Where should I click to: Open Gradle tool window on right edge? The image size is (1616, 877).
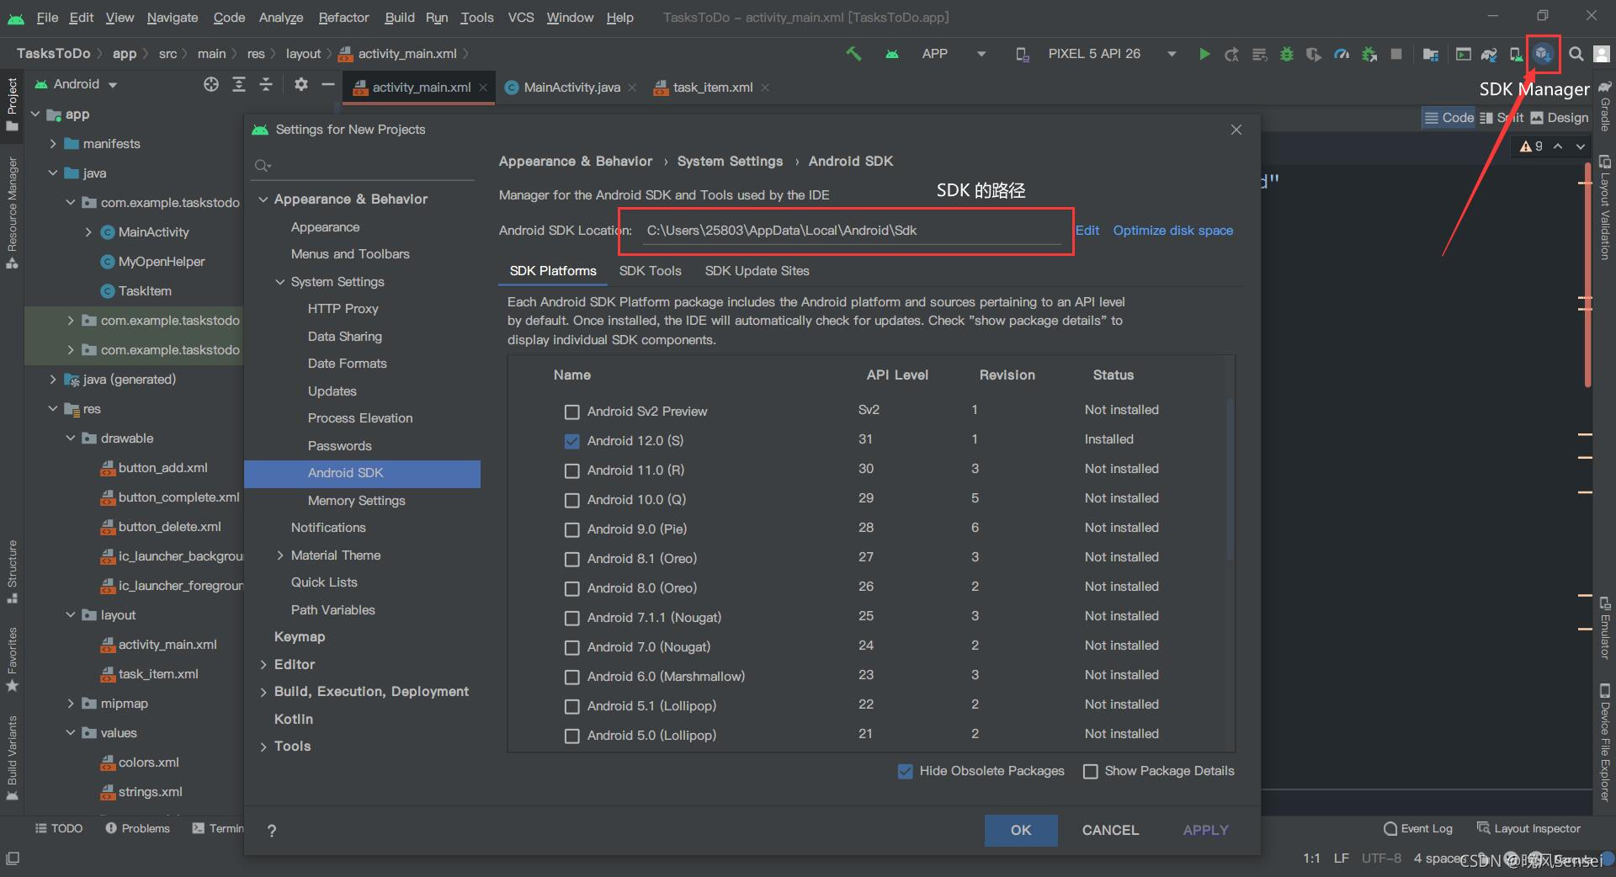click(1605, 106)
